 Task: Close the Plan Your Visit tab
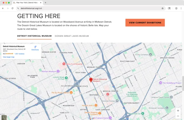(x=41, y=2)
